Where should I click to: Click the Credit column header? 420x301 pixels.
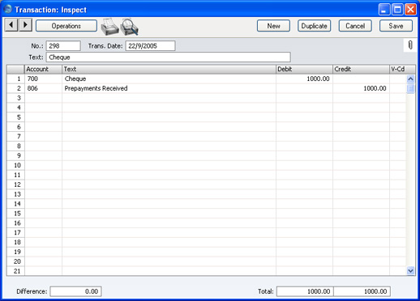pyautogui.click(x=361, y=69)
